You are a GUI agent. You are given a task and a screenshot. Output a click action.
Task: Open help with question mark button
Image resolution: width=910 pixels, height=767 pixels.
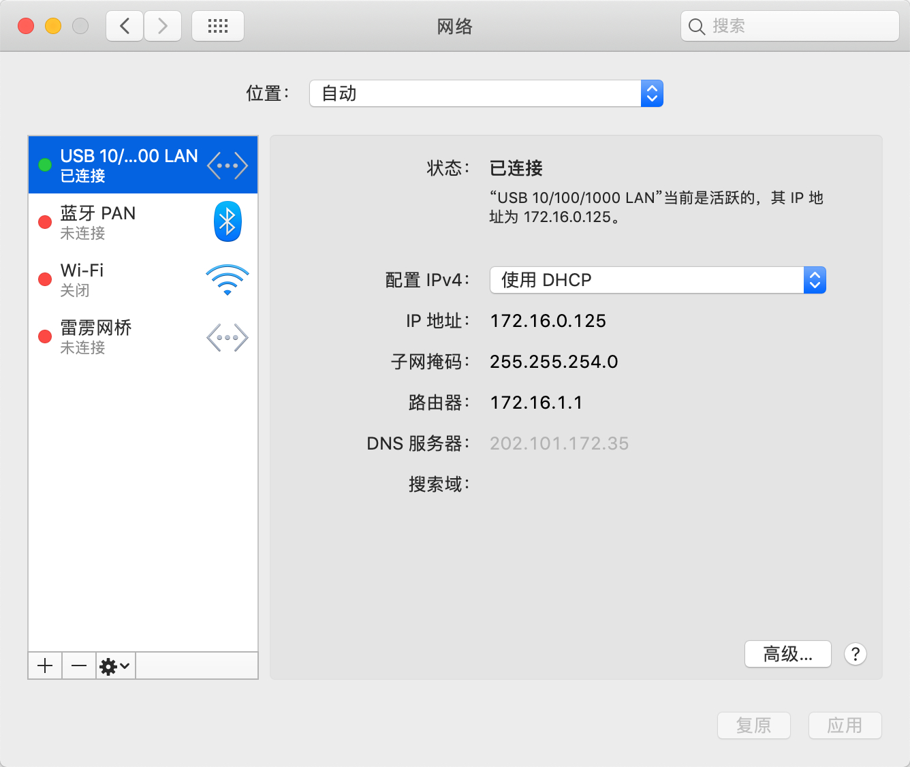pyautogui.click(x=856, y=654)
